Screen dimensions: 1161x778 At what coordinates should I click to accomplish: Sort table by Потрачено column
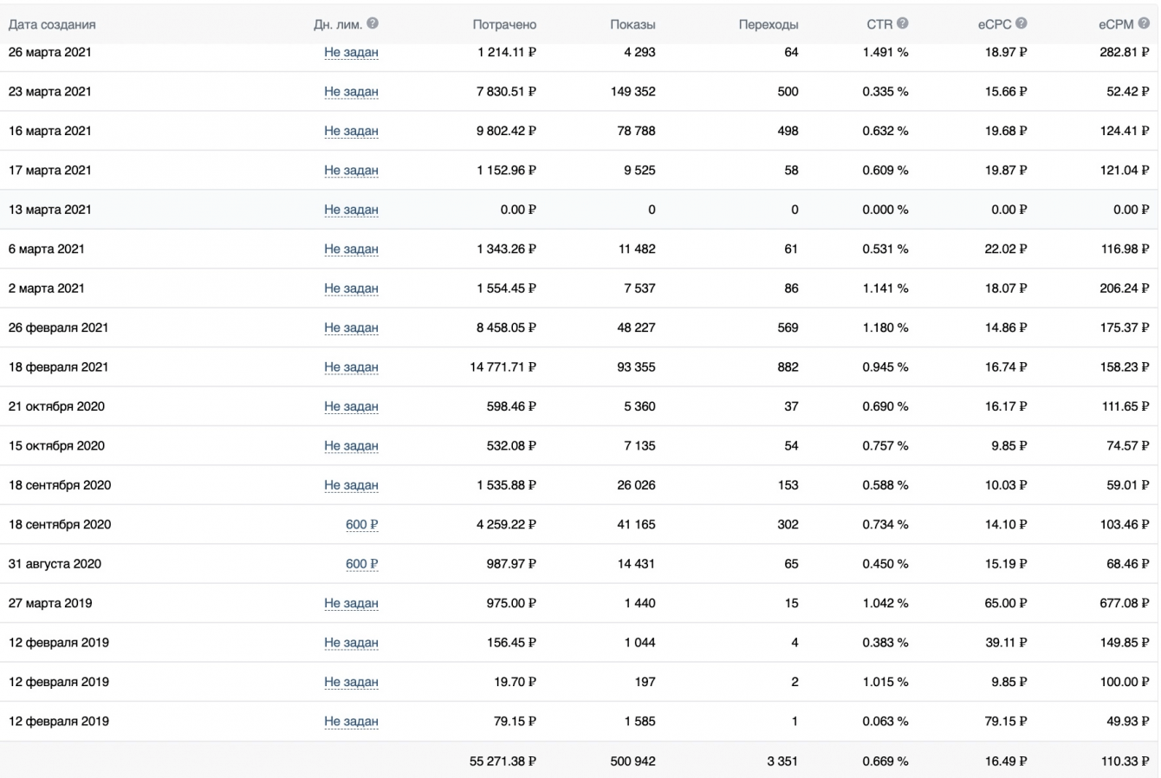[x=504, y=25]
